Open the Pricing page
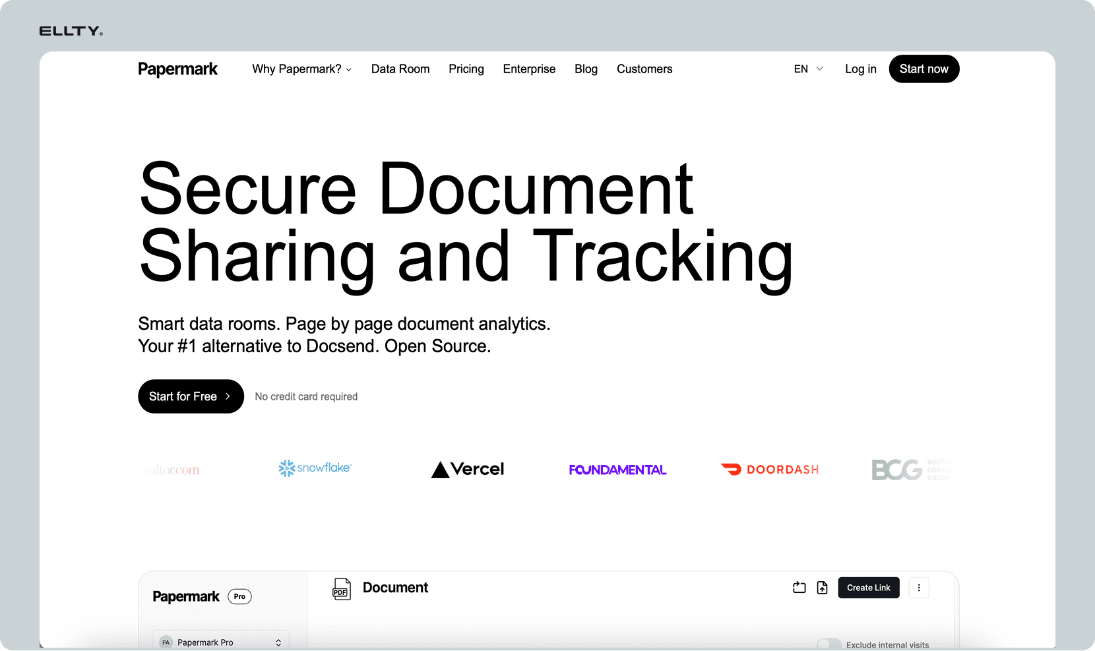Screen dimensions: 1095x651 click(466, 69)
